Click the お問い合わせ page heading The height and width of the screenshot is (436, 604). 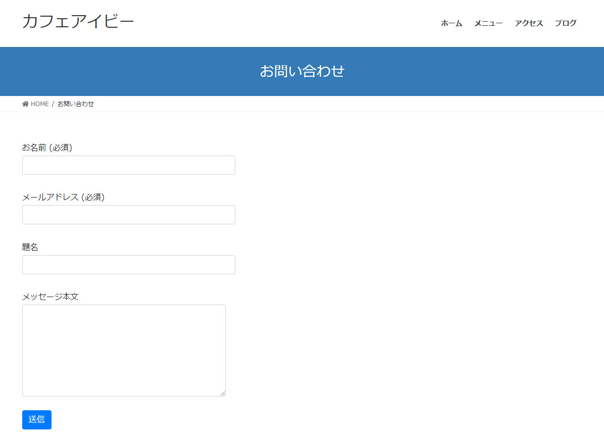(x=302, y=71)
